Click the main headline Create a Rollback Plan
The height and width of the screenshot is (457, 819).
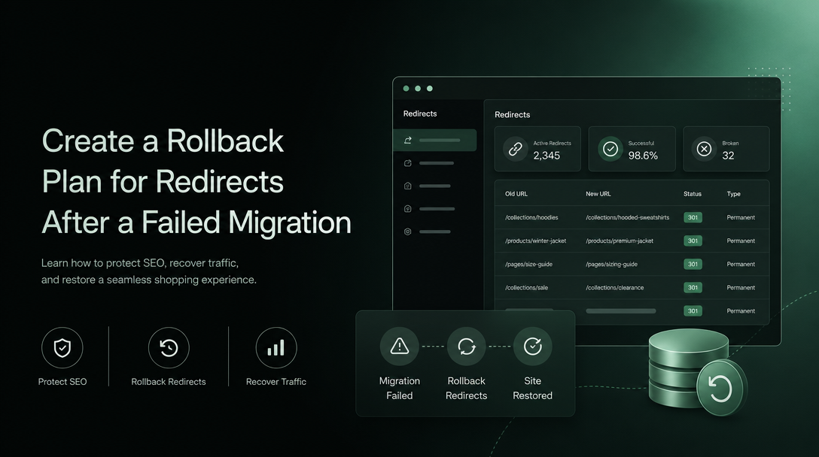[x=196, y=182]
